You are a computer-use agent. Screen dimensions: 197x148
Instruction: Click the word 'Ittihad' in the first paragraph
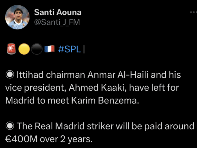click(27, 75)
